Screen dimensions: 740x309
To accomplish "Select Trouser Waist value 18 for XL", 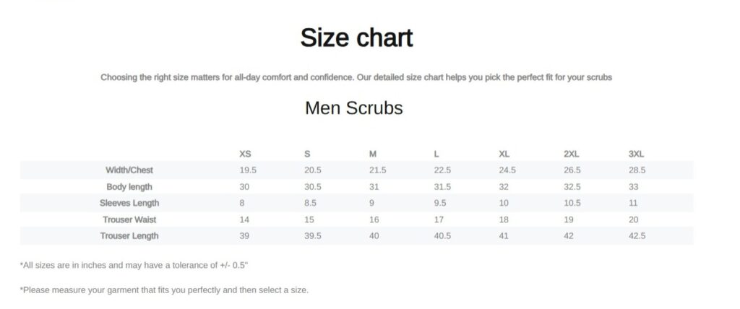I will pyautogui.click(x=504, y=219).
